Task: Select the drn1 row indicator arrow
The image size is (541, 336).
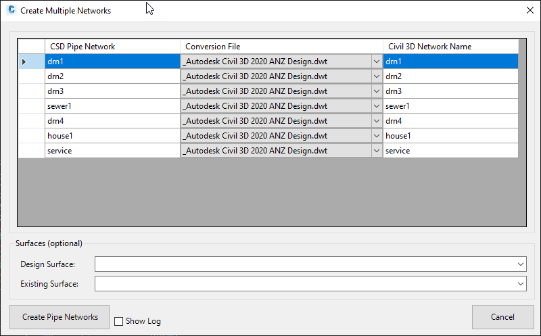Action: (x=24, y=62)
